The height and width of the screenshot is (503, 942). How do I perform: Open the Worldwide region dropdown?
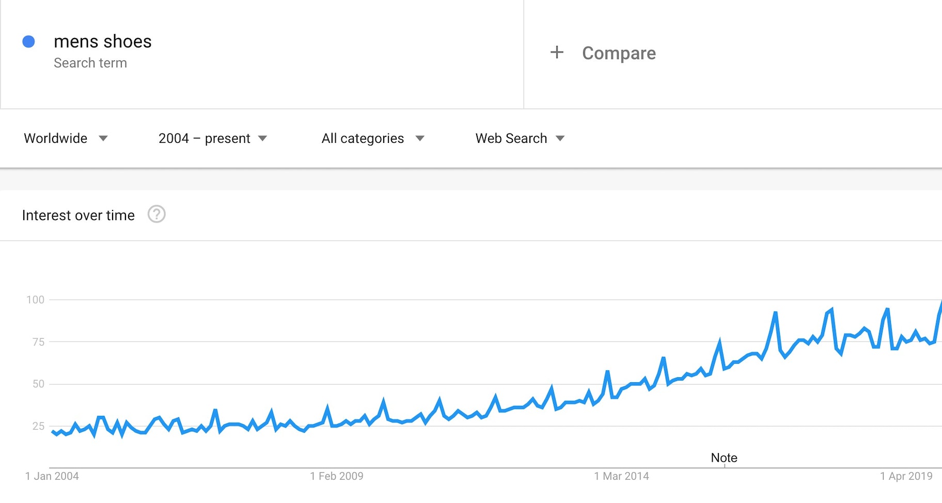(x=65, y=138)
